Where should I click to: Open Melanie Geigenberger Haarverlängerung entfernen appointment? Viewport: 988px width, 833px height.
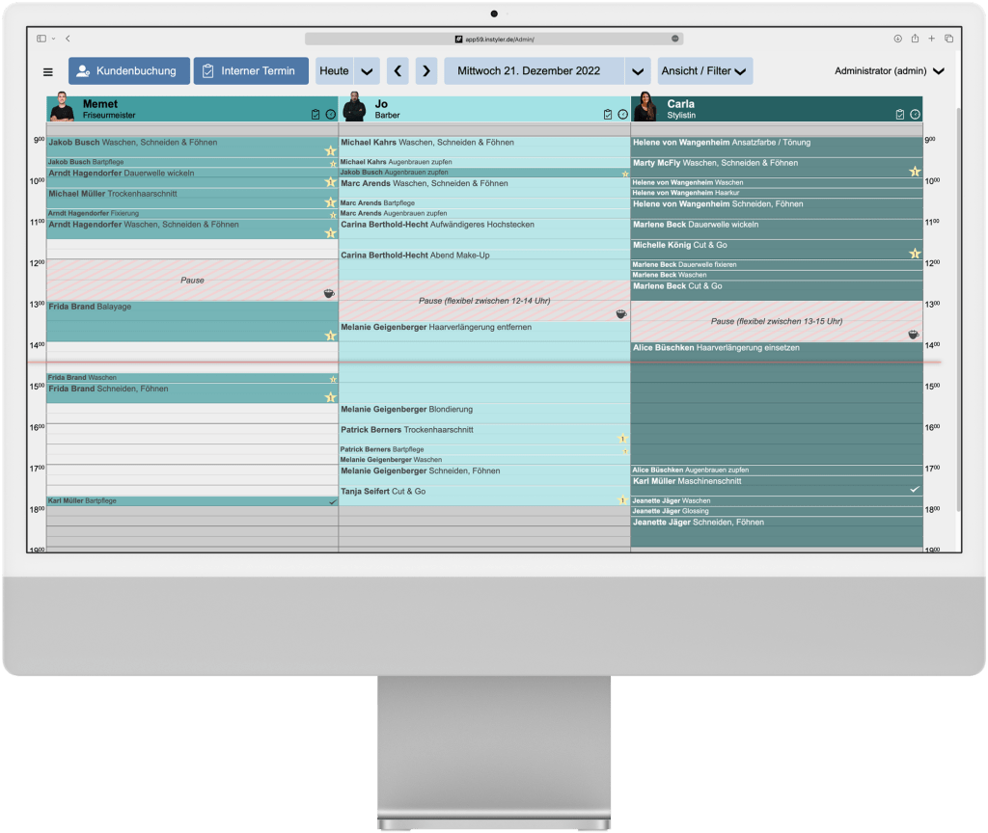click(x=484, y=363)
